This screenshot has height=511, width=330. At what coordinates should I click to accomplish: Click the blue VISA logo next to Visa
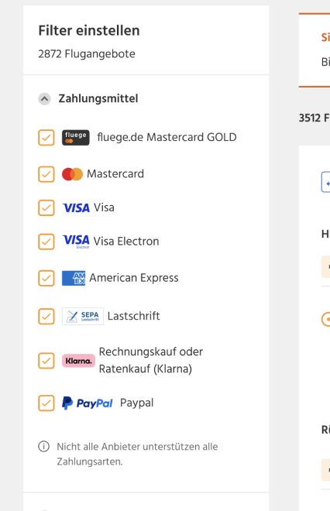(76, 208)
